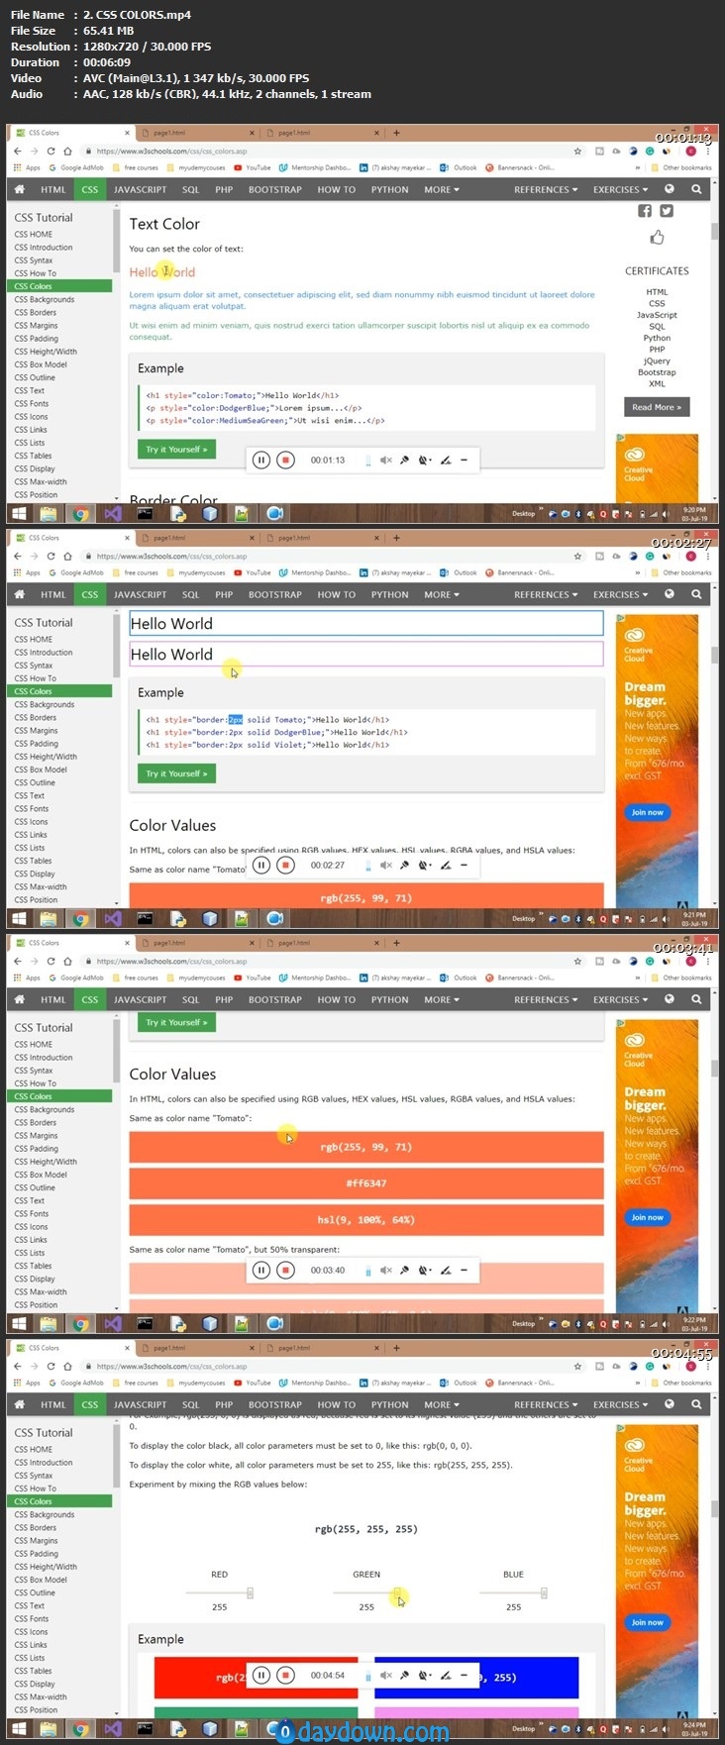Expand REFERENCES dropdown in the 00:01:13 frame
The height and width of the screenshot is (1745, 725).
(546, 189)
